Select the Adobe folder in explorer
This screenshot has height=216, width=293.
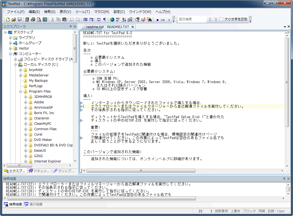click(39, 102)
